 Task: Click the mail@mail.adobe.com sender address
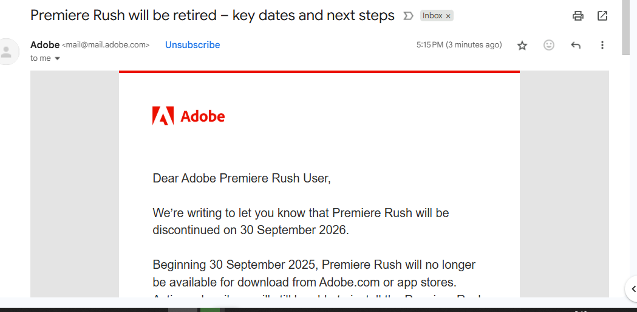click(106, 45)
